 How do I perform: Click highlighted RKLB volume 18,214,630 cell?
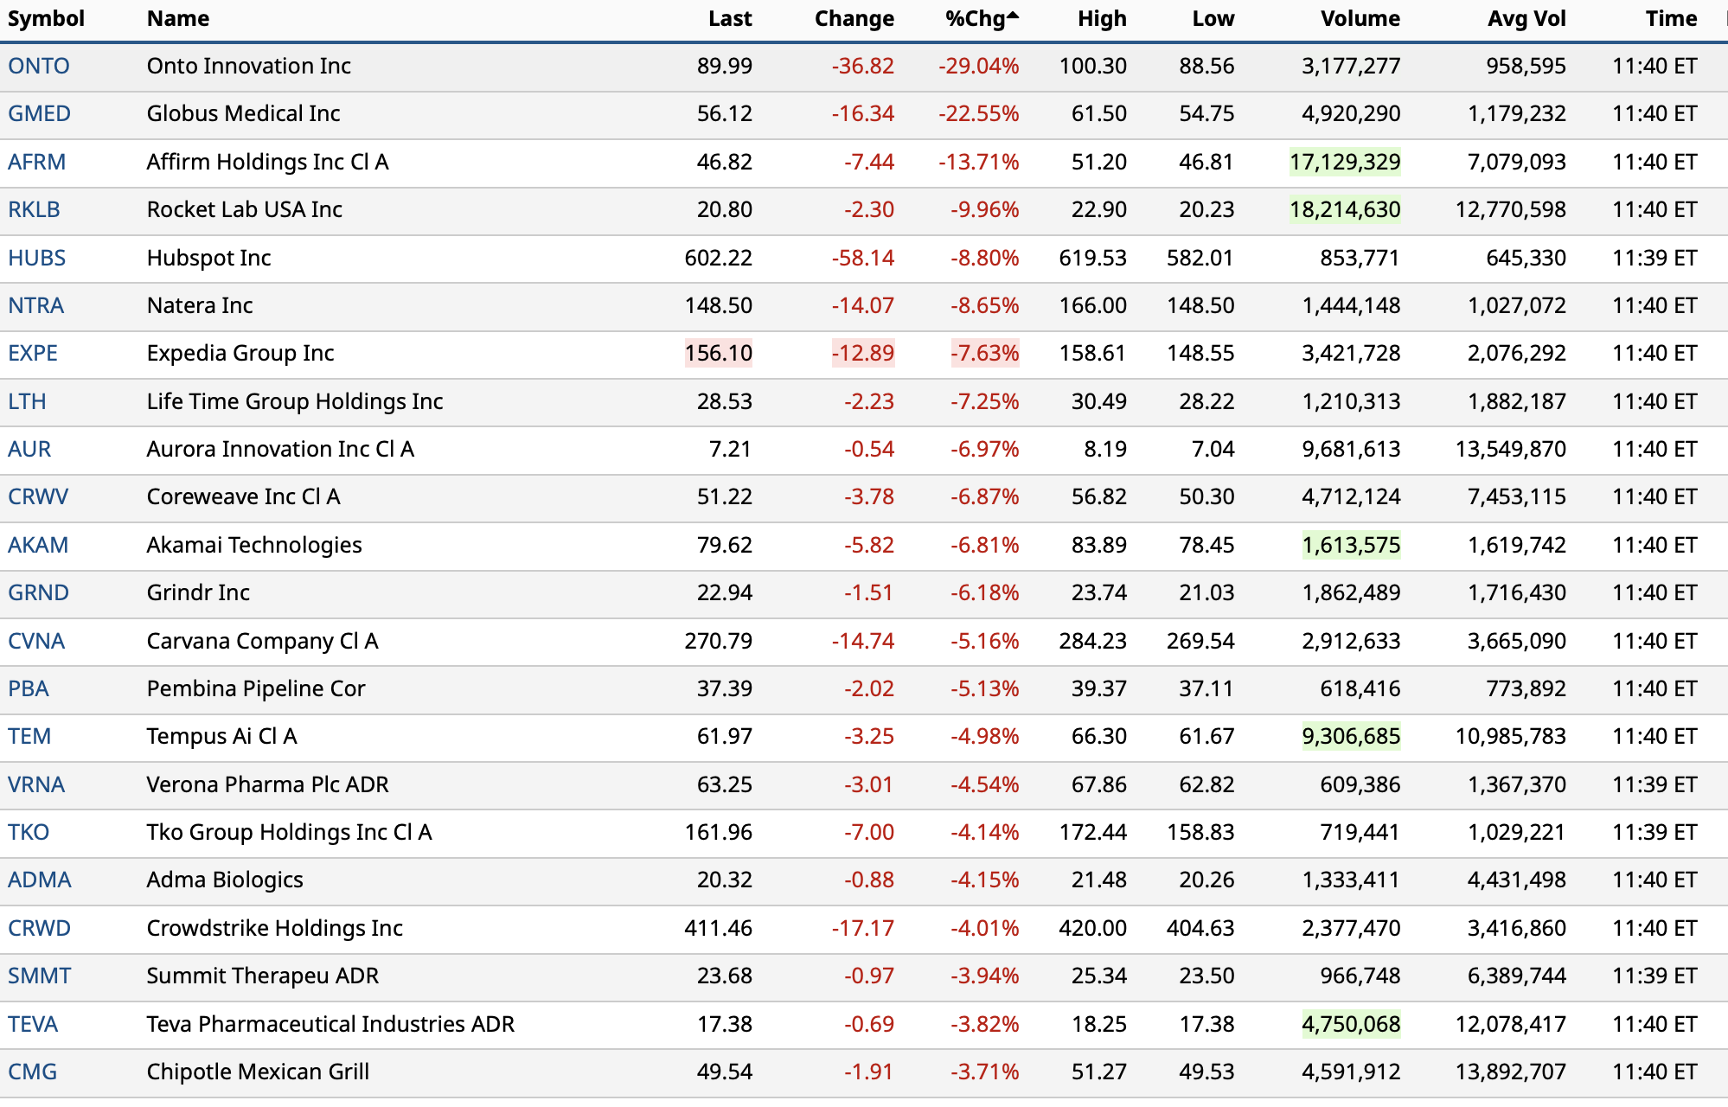coord(1344,210)
